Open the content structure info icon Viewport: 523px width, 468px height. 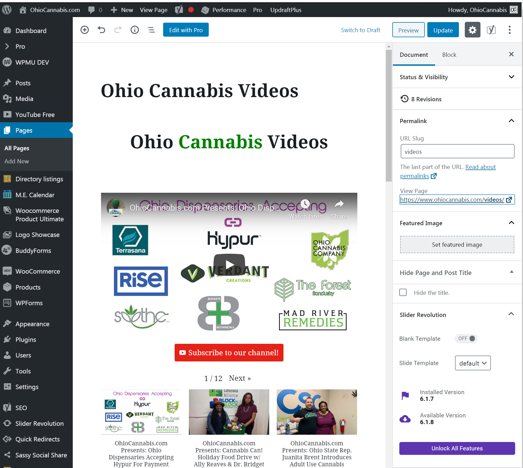(135, 30)
